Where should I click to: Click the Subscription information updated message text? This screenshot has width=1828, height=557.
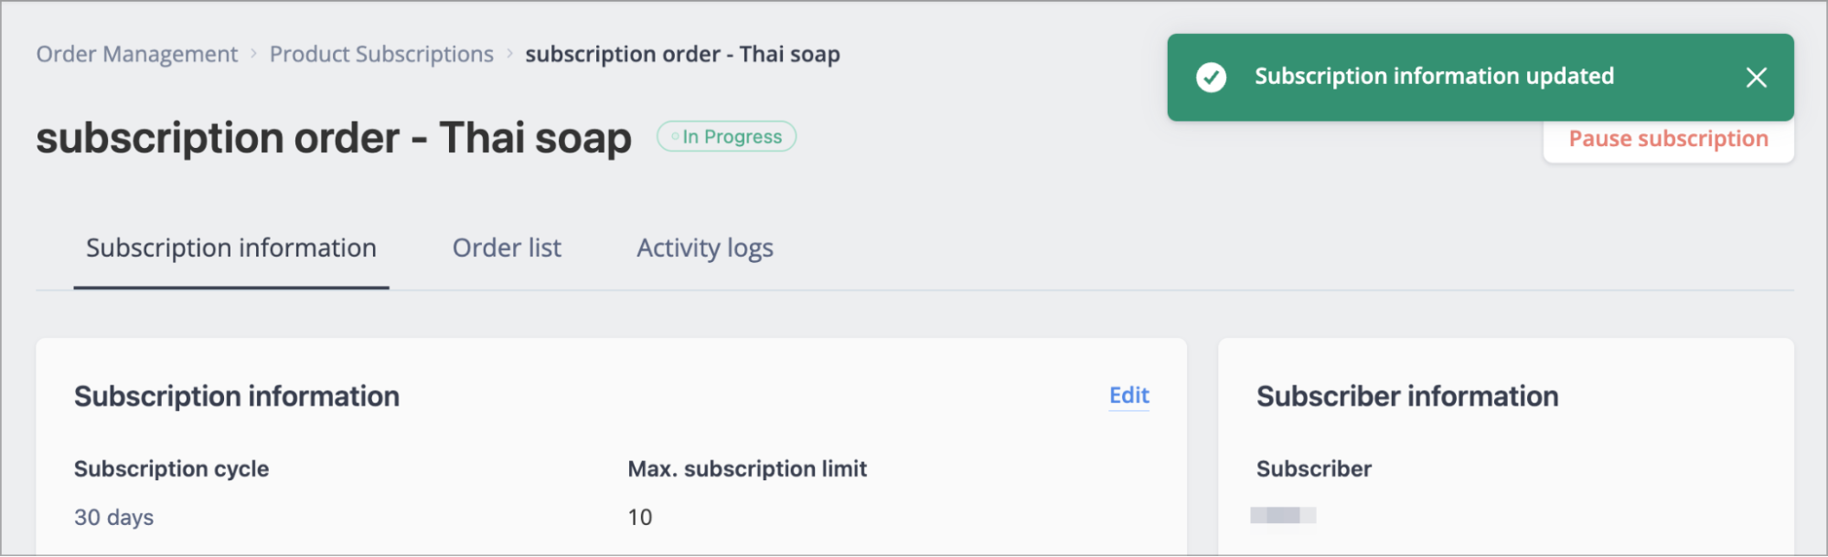[x=1434, y=77]
